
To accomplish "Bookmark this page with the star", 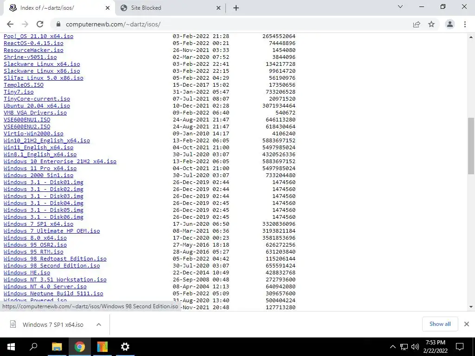I will pos(431,24).
